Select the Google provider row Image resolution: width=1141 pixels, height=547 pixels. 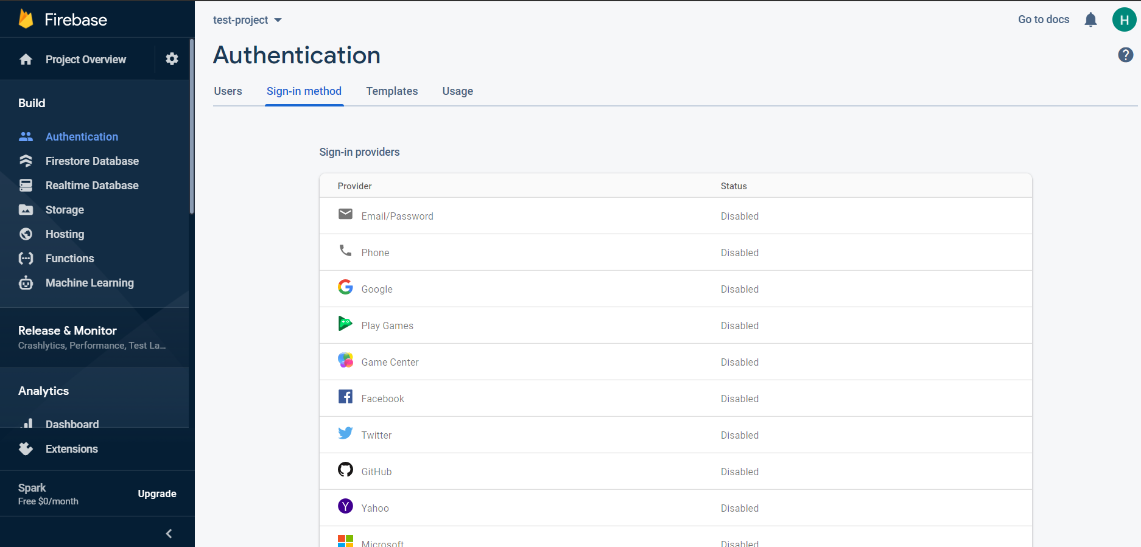click(675, 289)
